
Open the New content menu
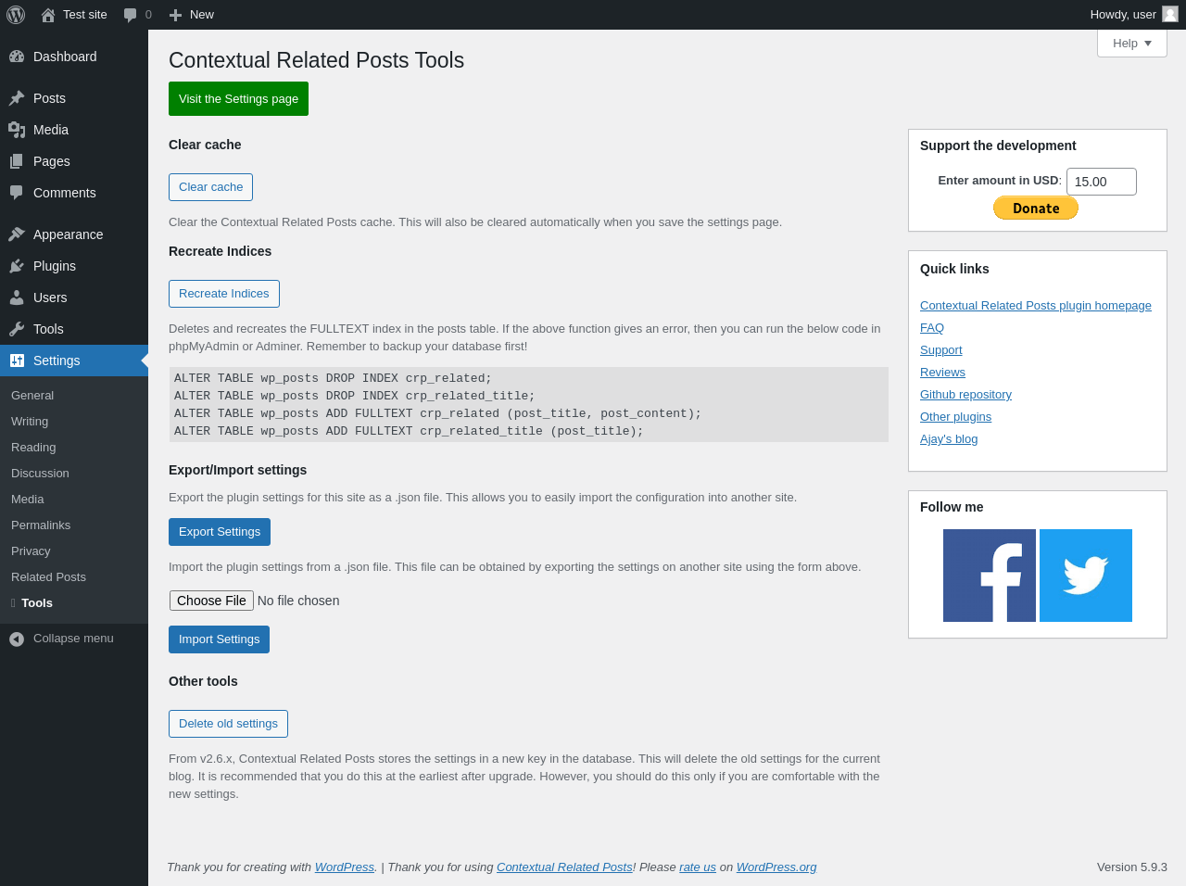pos(192,15)
